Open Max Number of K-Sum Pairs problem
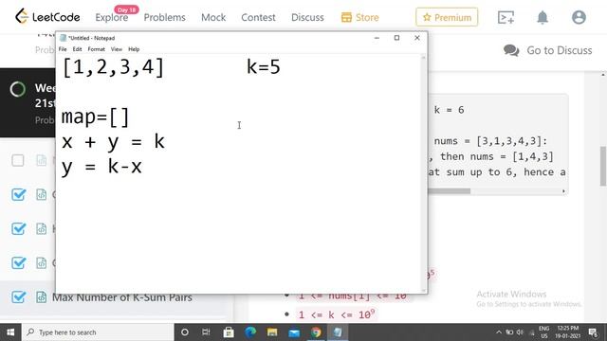The height and width of the screenshot is (341, 607). 122,297
